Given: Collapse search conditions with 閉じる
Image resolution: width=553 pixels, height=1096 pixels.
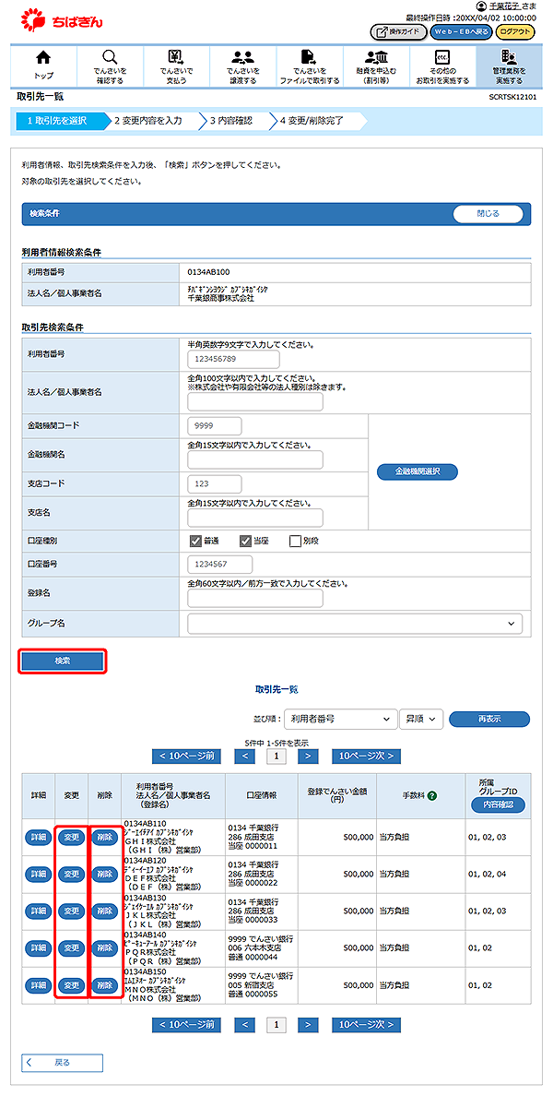Looking at the screenshot, I should coord(488,214).
